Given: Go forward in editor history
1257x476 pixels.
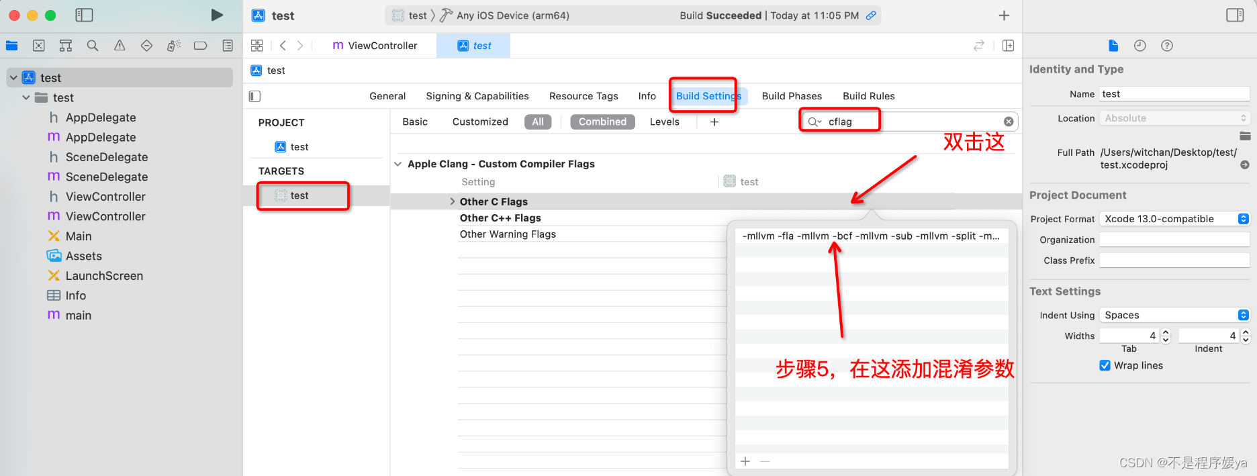Looking at the screenshot, I should pyautogui.click(x=300, y=46).
